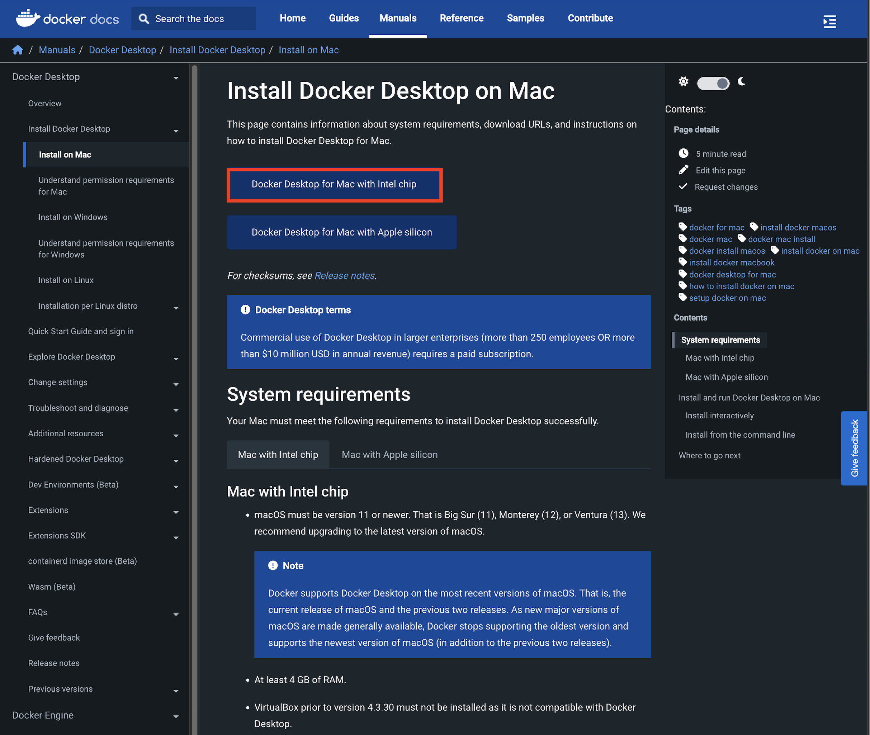This screenshot has width=870, height=735.
Task: Click the checkmark icon beside Request changes
Action: pyautogui.click(x=683, y=186)
